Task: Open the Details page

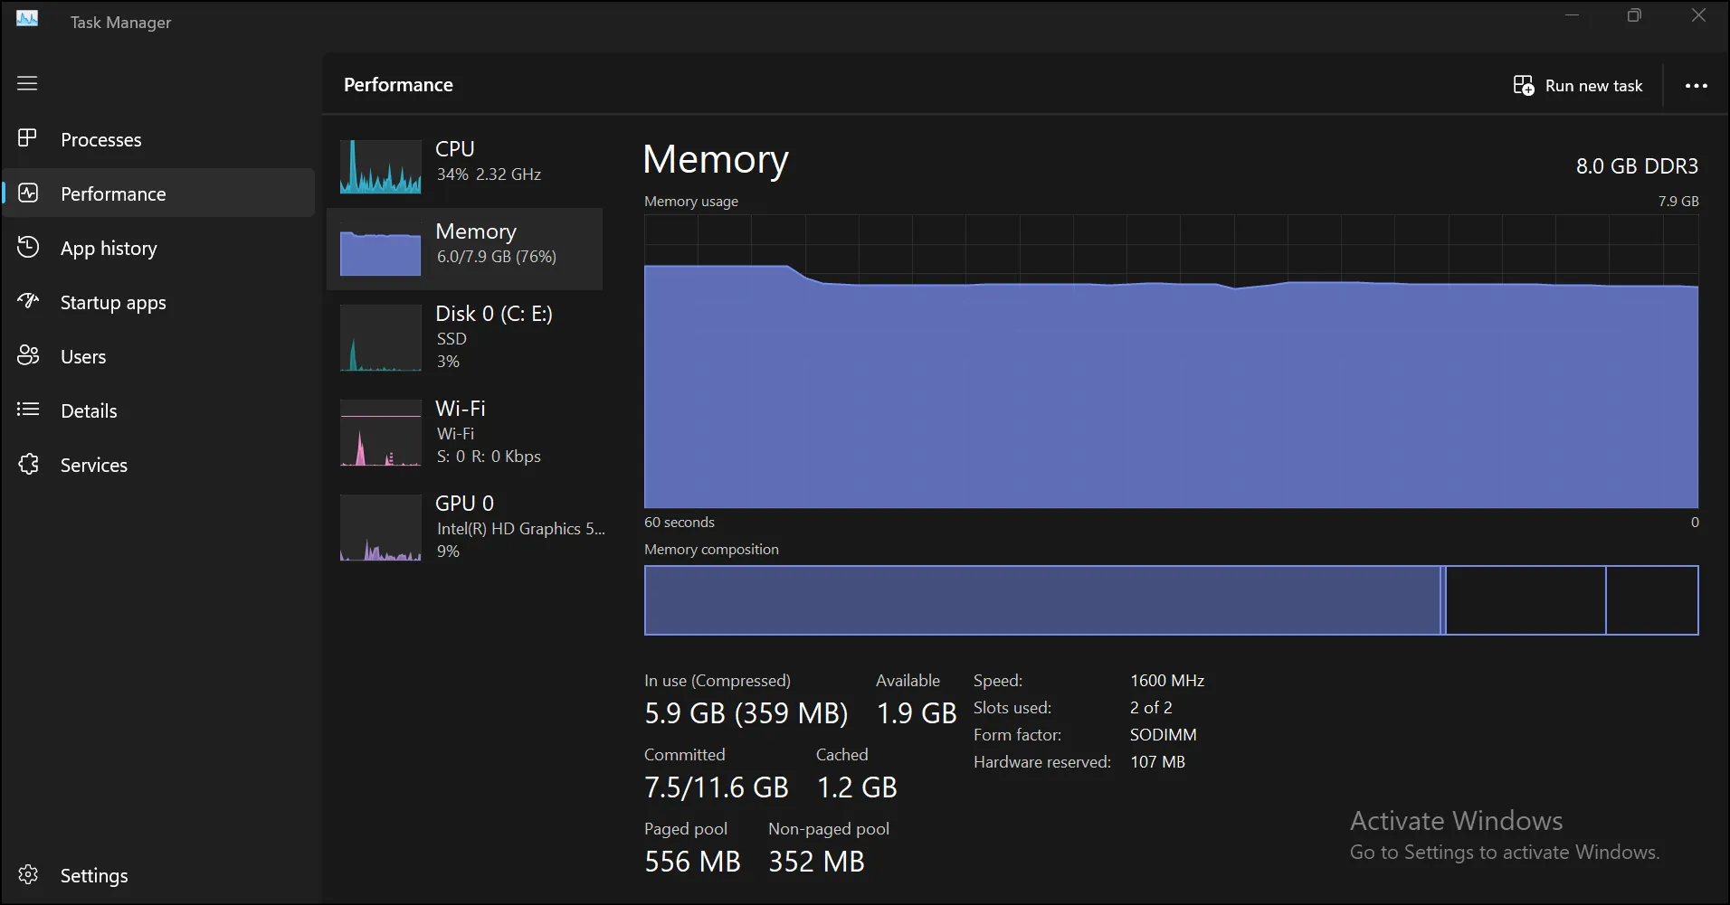Action: point(158,410)
